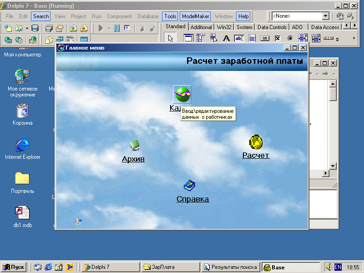This screenshot has width=364, height=273.
Task: Click the Пуск start button
Action: (14, 267)
